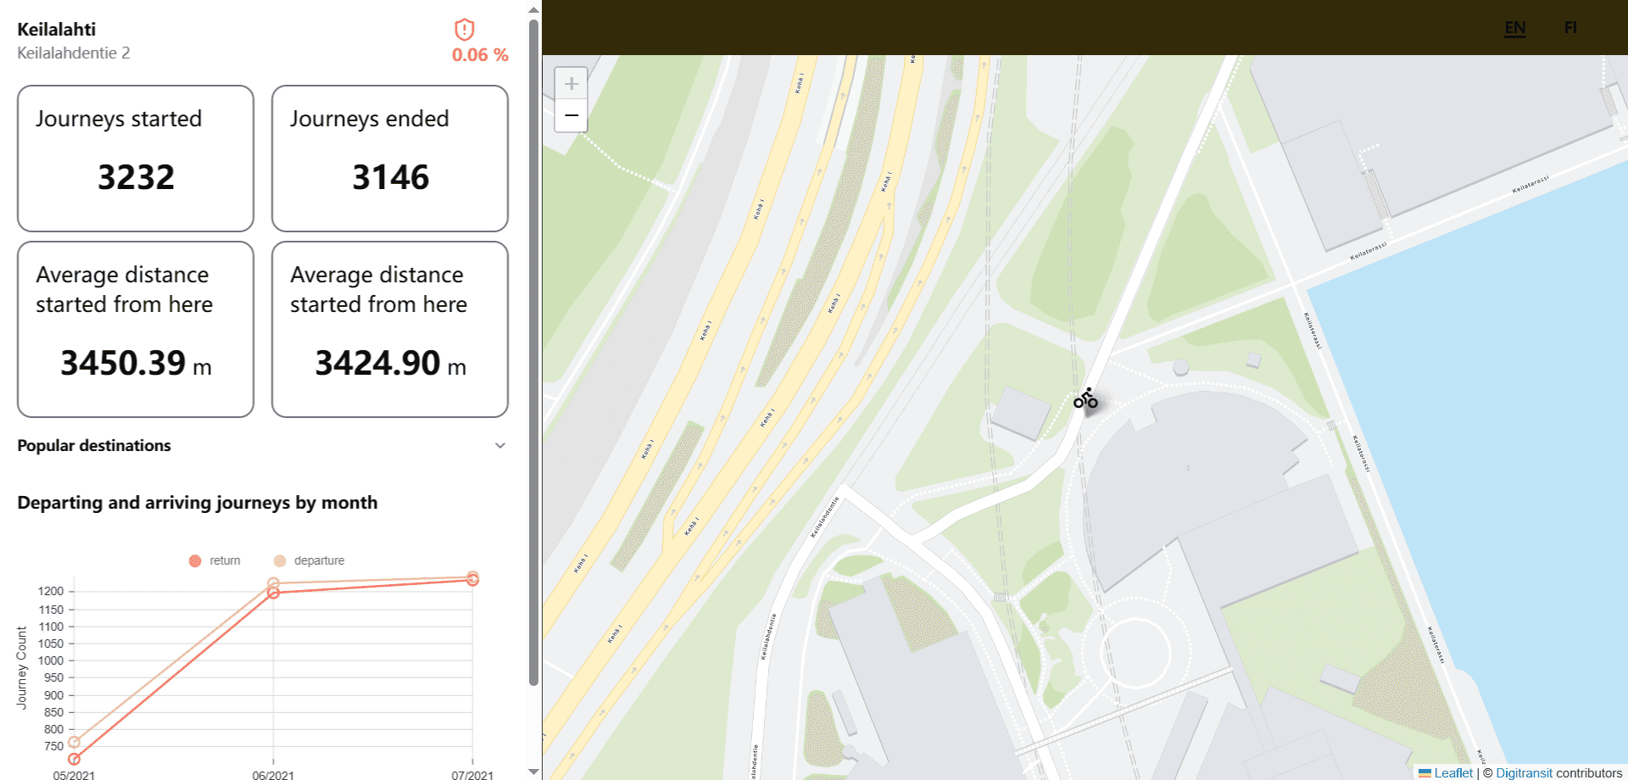This screenshot has height=780, width=1628.
Task: Select the EN language option
Action: tap(1515, 27)
